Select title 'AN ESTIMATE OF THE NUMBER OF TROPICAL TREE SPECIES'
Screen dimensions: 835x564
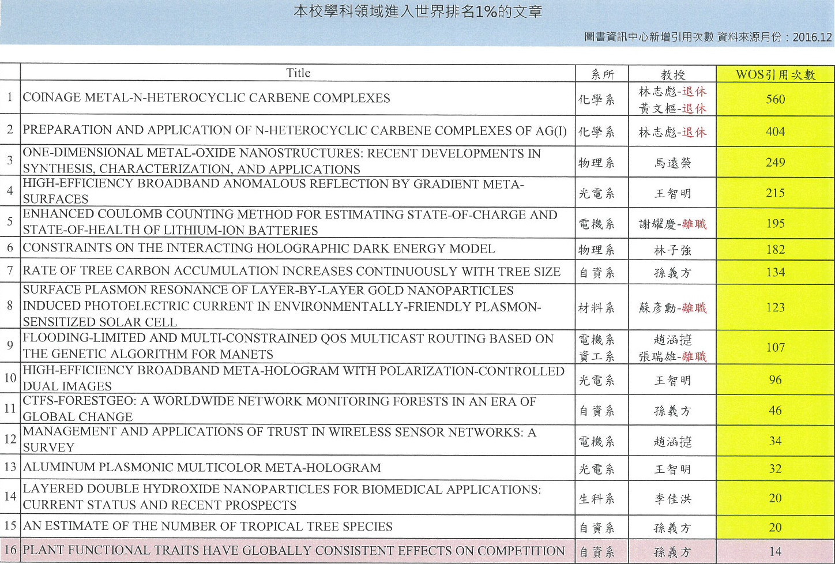208,527
